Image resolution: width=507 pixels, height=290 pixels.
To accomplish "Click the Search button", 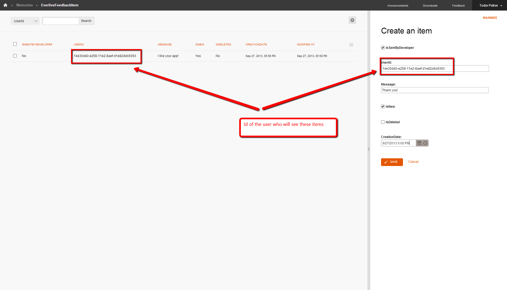I will pos(86,21).
